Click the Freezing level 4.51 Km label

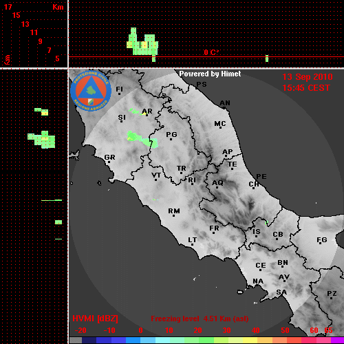(200, 319)
